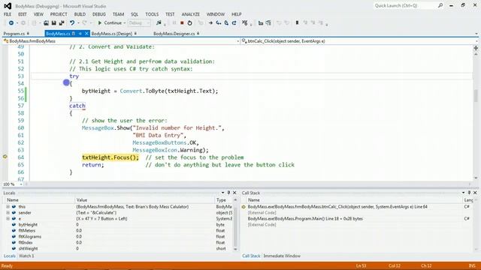The width and height of the screenshot is (481, 270).
Task: Click the Name column header in Call Stack
Action: 355,200
